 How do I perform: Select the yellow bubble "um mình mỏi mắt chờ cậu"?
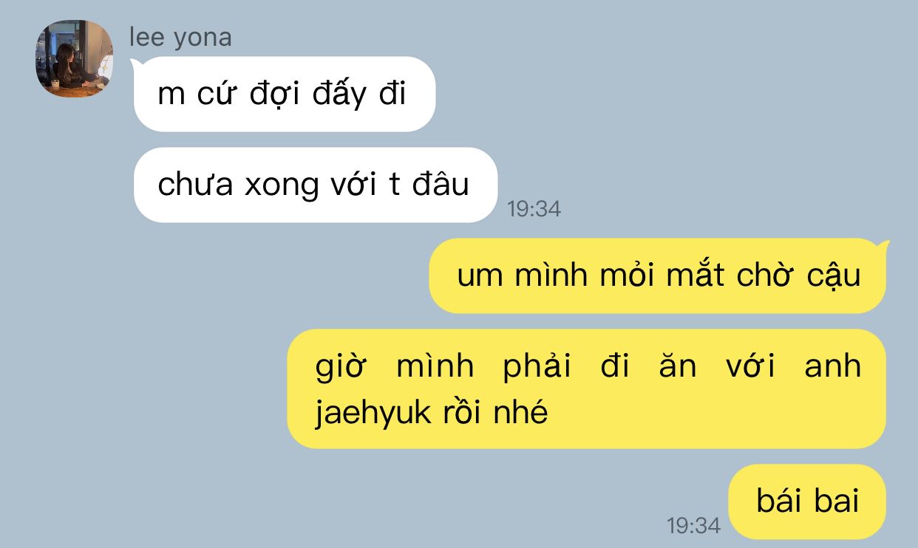(658, 275)
